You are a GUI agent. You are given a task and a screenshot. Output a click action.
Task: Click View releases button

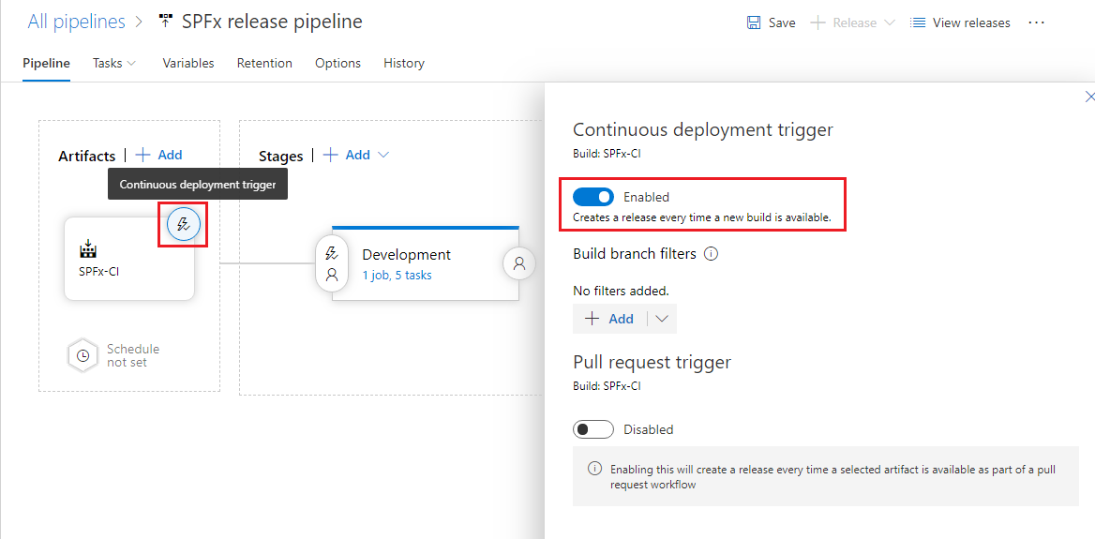pyautogui.click(x=960, y=22)
